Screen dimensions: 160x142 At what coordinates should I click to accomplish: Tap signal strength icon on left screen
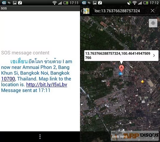click(60, 3)
